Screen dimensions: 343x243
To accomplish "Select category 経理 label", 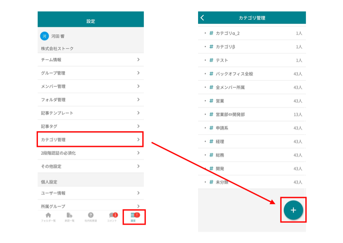I will click(x=220, y=142).
